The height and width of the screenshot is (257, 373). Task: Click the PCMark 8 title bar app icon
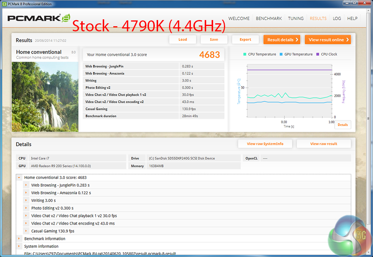(x=4, y=4)
